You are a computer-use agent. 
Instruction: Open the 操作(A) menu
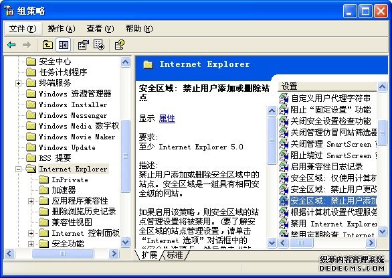(62, 29)
